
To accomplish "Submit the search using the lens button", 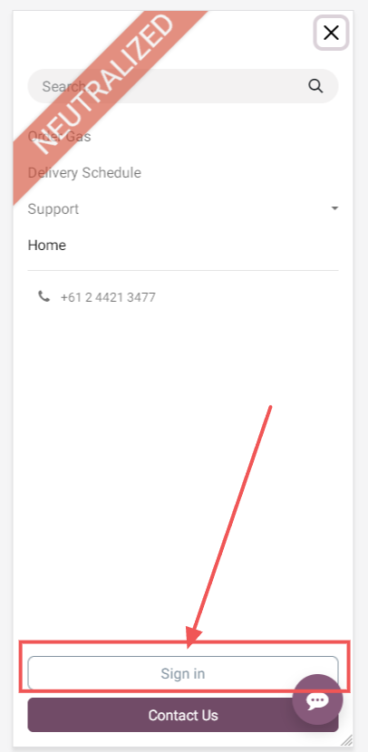I will [x=315, y=86].
